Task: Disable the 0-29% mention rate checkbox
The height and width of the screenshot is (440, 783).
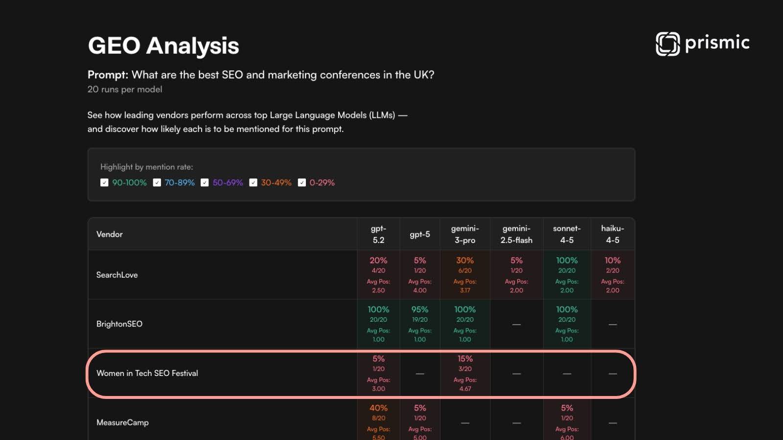Action: (x=302, y=182)
